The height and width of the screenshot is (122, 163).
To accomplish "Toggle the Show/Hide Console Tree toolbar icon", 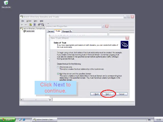I will click(x=34, y=25).
